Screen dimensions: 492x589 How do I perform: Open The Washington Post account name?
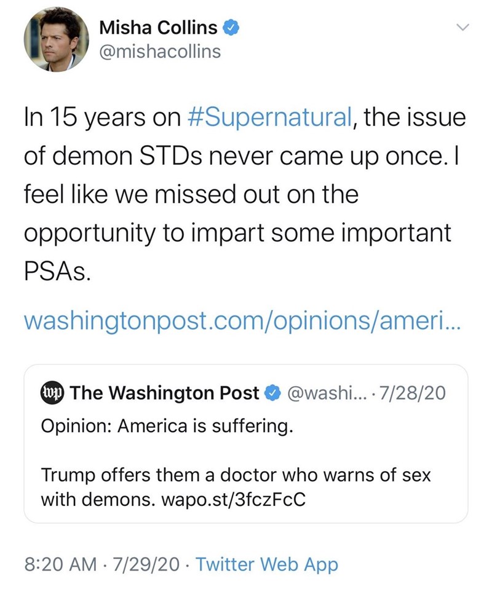pyautogui.click(x=164, y=392)
